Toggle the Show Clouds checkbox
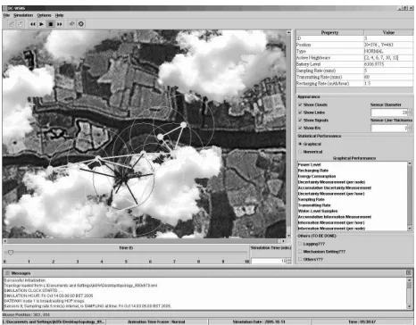Viewport: 416px width, 325px height. pyautogui.click(x=300, y=104)
